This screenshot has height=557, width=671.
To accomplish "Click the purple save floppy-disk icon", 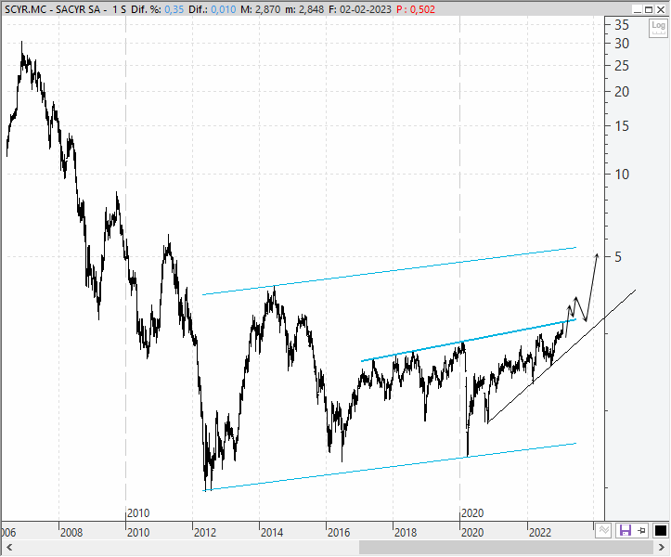I will 626,531.
